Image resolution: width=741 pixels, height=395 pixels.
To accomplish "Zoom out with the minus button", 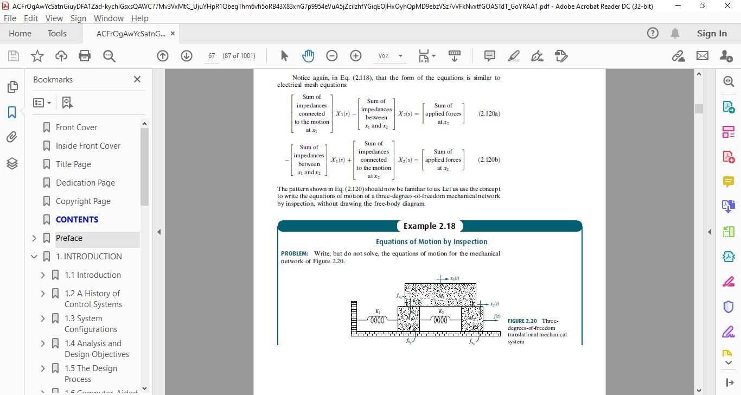I will coord(332,56).
